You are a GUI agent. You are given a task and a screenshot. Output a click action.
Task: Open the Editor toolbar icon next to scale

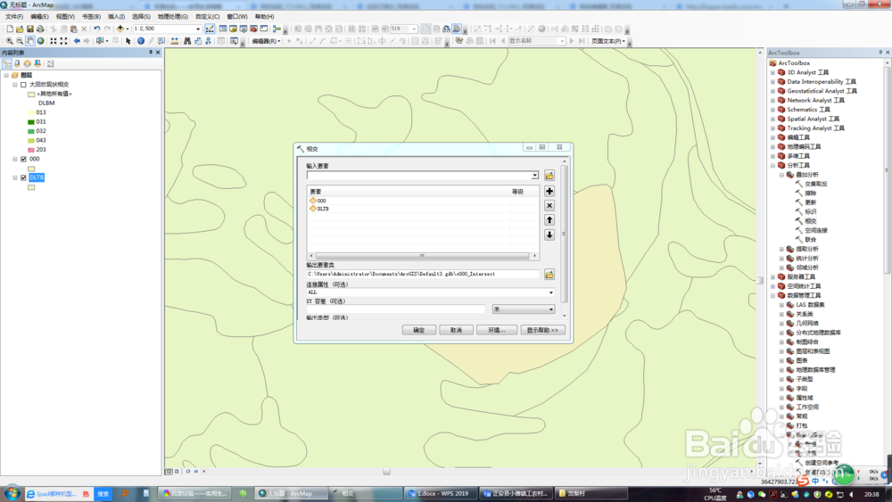pyautogui.click(x=210, y=29)
